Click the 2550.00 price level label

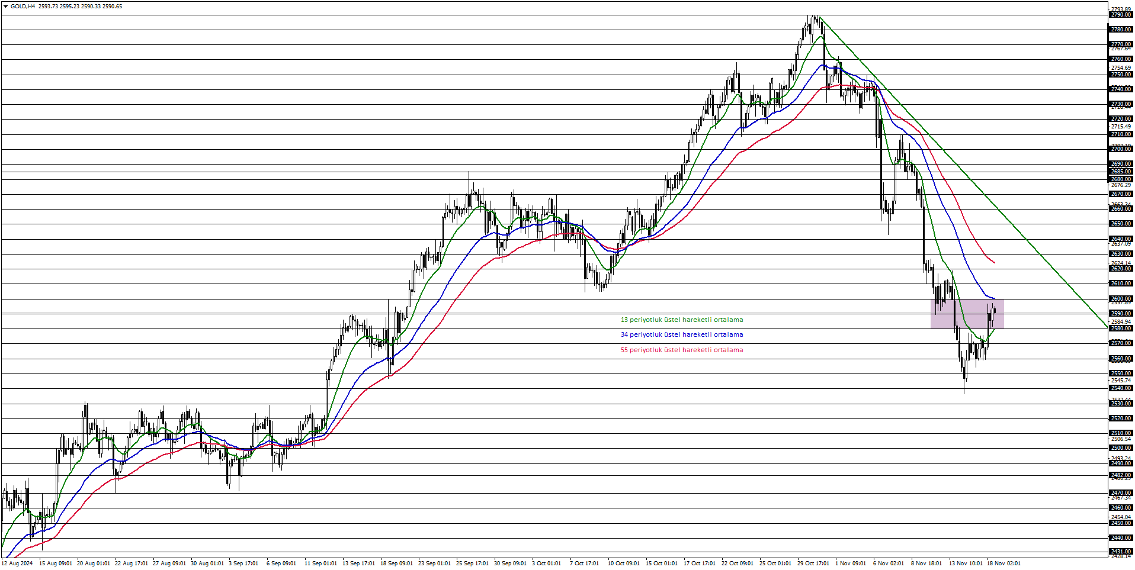pyautogui.click(x=1121, y=373)
